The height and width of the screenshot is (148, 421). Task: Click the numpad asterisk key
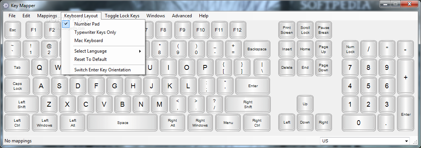(x=387, y=49)
